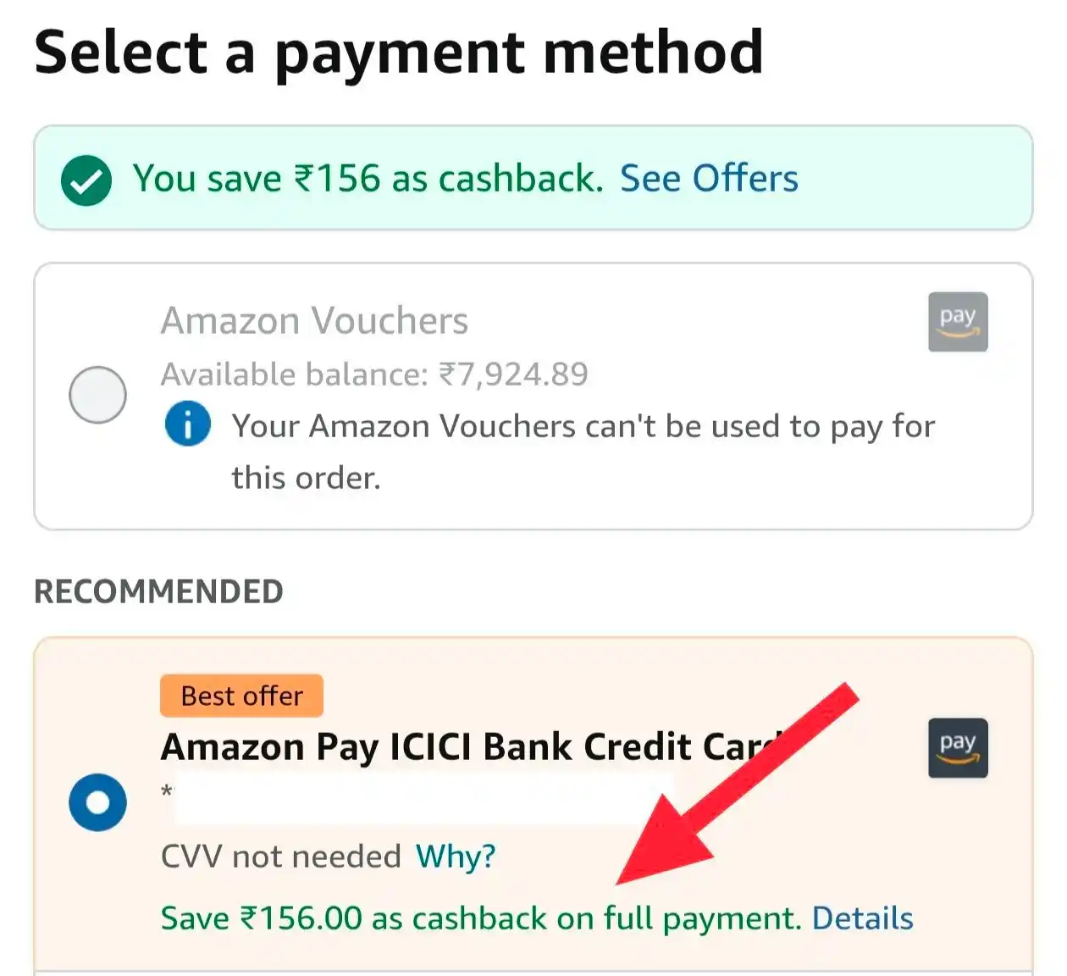
Task: Deselect the currently chosen recommended payment option
Action: coord(98,801)
